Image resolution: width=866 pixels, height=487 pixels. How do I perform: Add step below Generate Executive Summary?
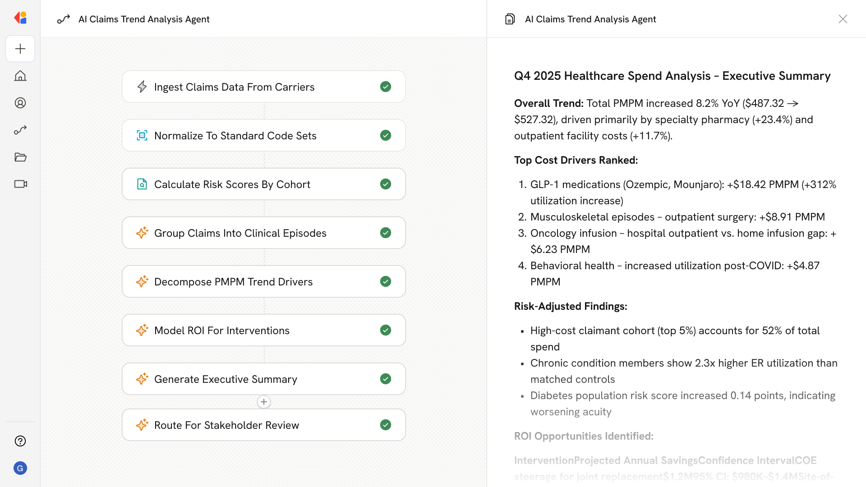coord(264,402)
